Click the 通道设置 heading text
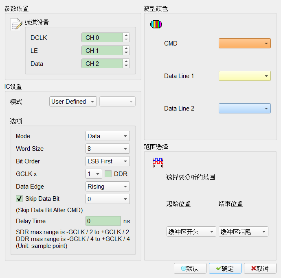Viewport: 281px width, 278px height. 37,23
